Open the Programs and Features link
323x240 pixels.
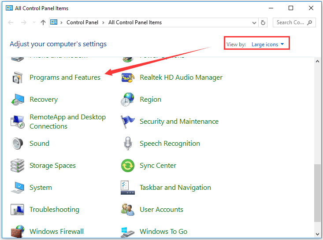coord(65,78)
